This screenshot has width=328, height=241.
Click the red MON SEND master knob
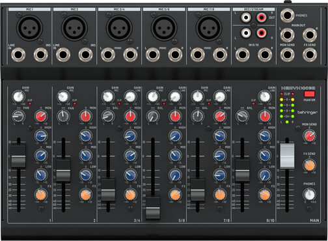point(310,135)
